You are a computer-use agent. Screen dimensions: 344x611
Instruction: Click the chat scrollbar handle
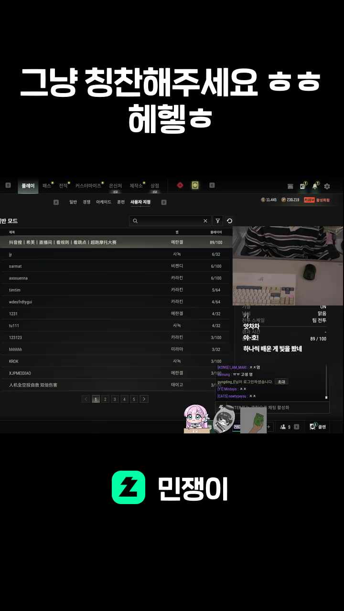click(326, 397)
